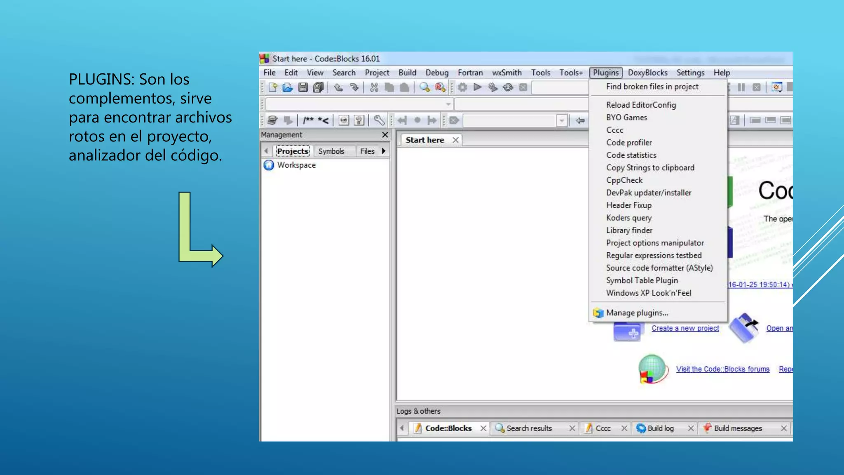Click the left arrow icon after combo box
The height and width of the screenshot is (475, 844).
(580, 120)
